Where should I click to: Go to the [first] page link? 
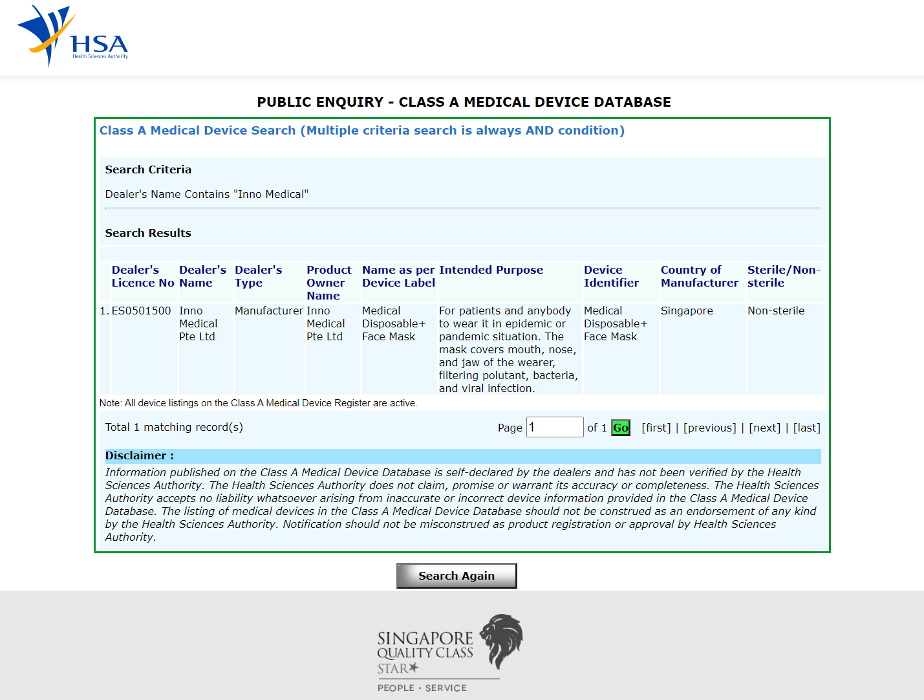pos(656,428)
